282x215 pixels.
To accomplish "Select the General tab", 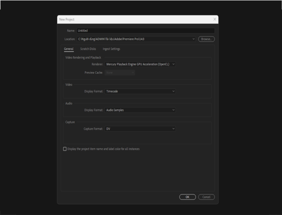I will (69, 49).
